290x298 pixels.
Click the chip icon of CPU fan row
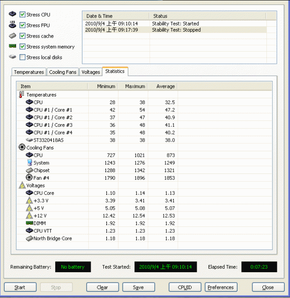(29, 155)
